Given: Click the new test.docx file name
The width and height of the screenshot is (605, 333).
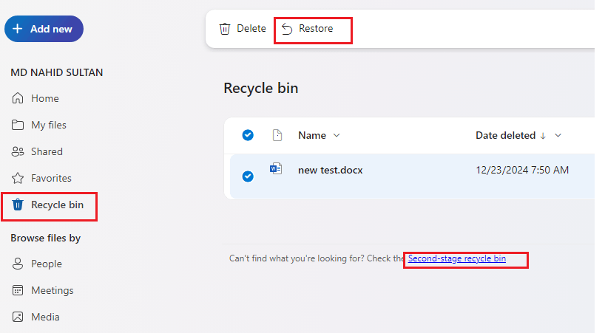Looking at the screenshot, I should coord(331,170).
